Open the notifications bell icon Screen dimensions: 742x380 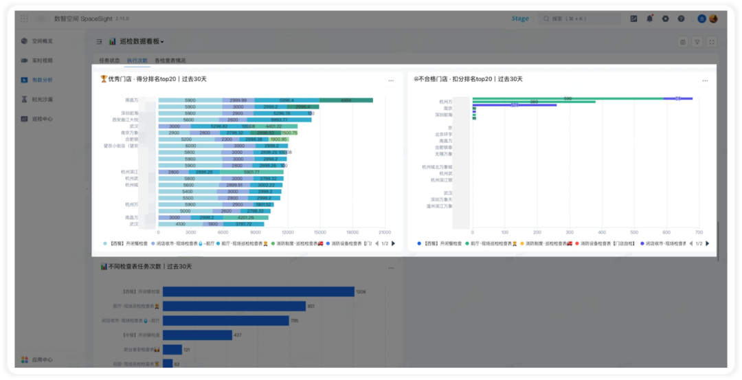tap(650, 19)
